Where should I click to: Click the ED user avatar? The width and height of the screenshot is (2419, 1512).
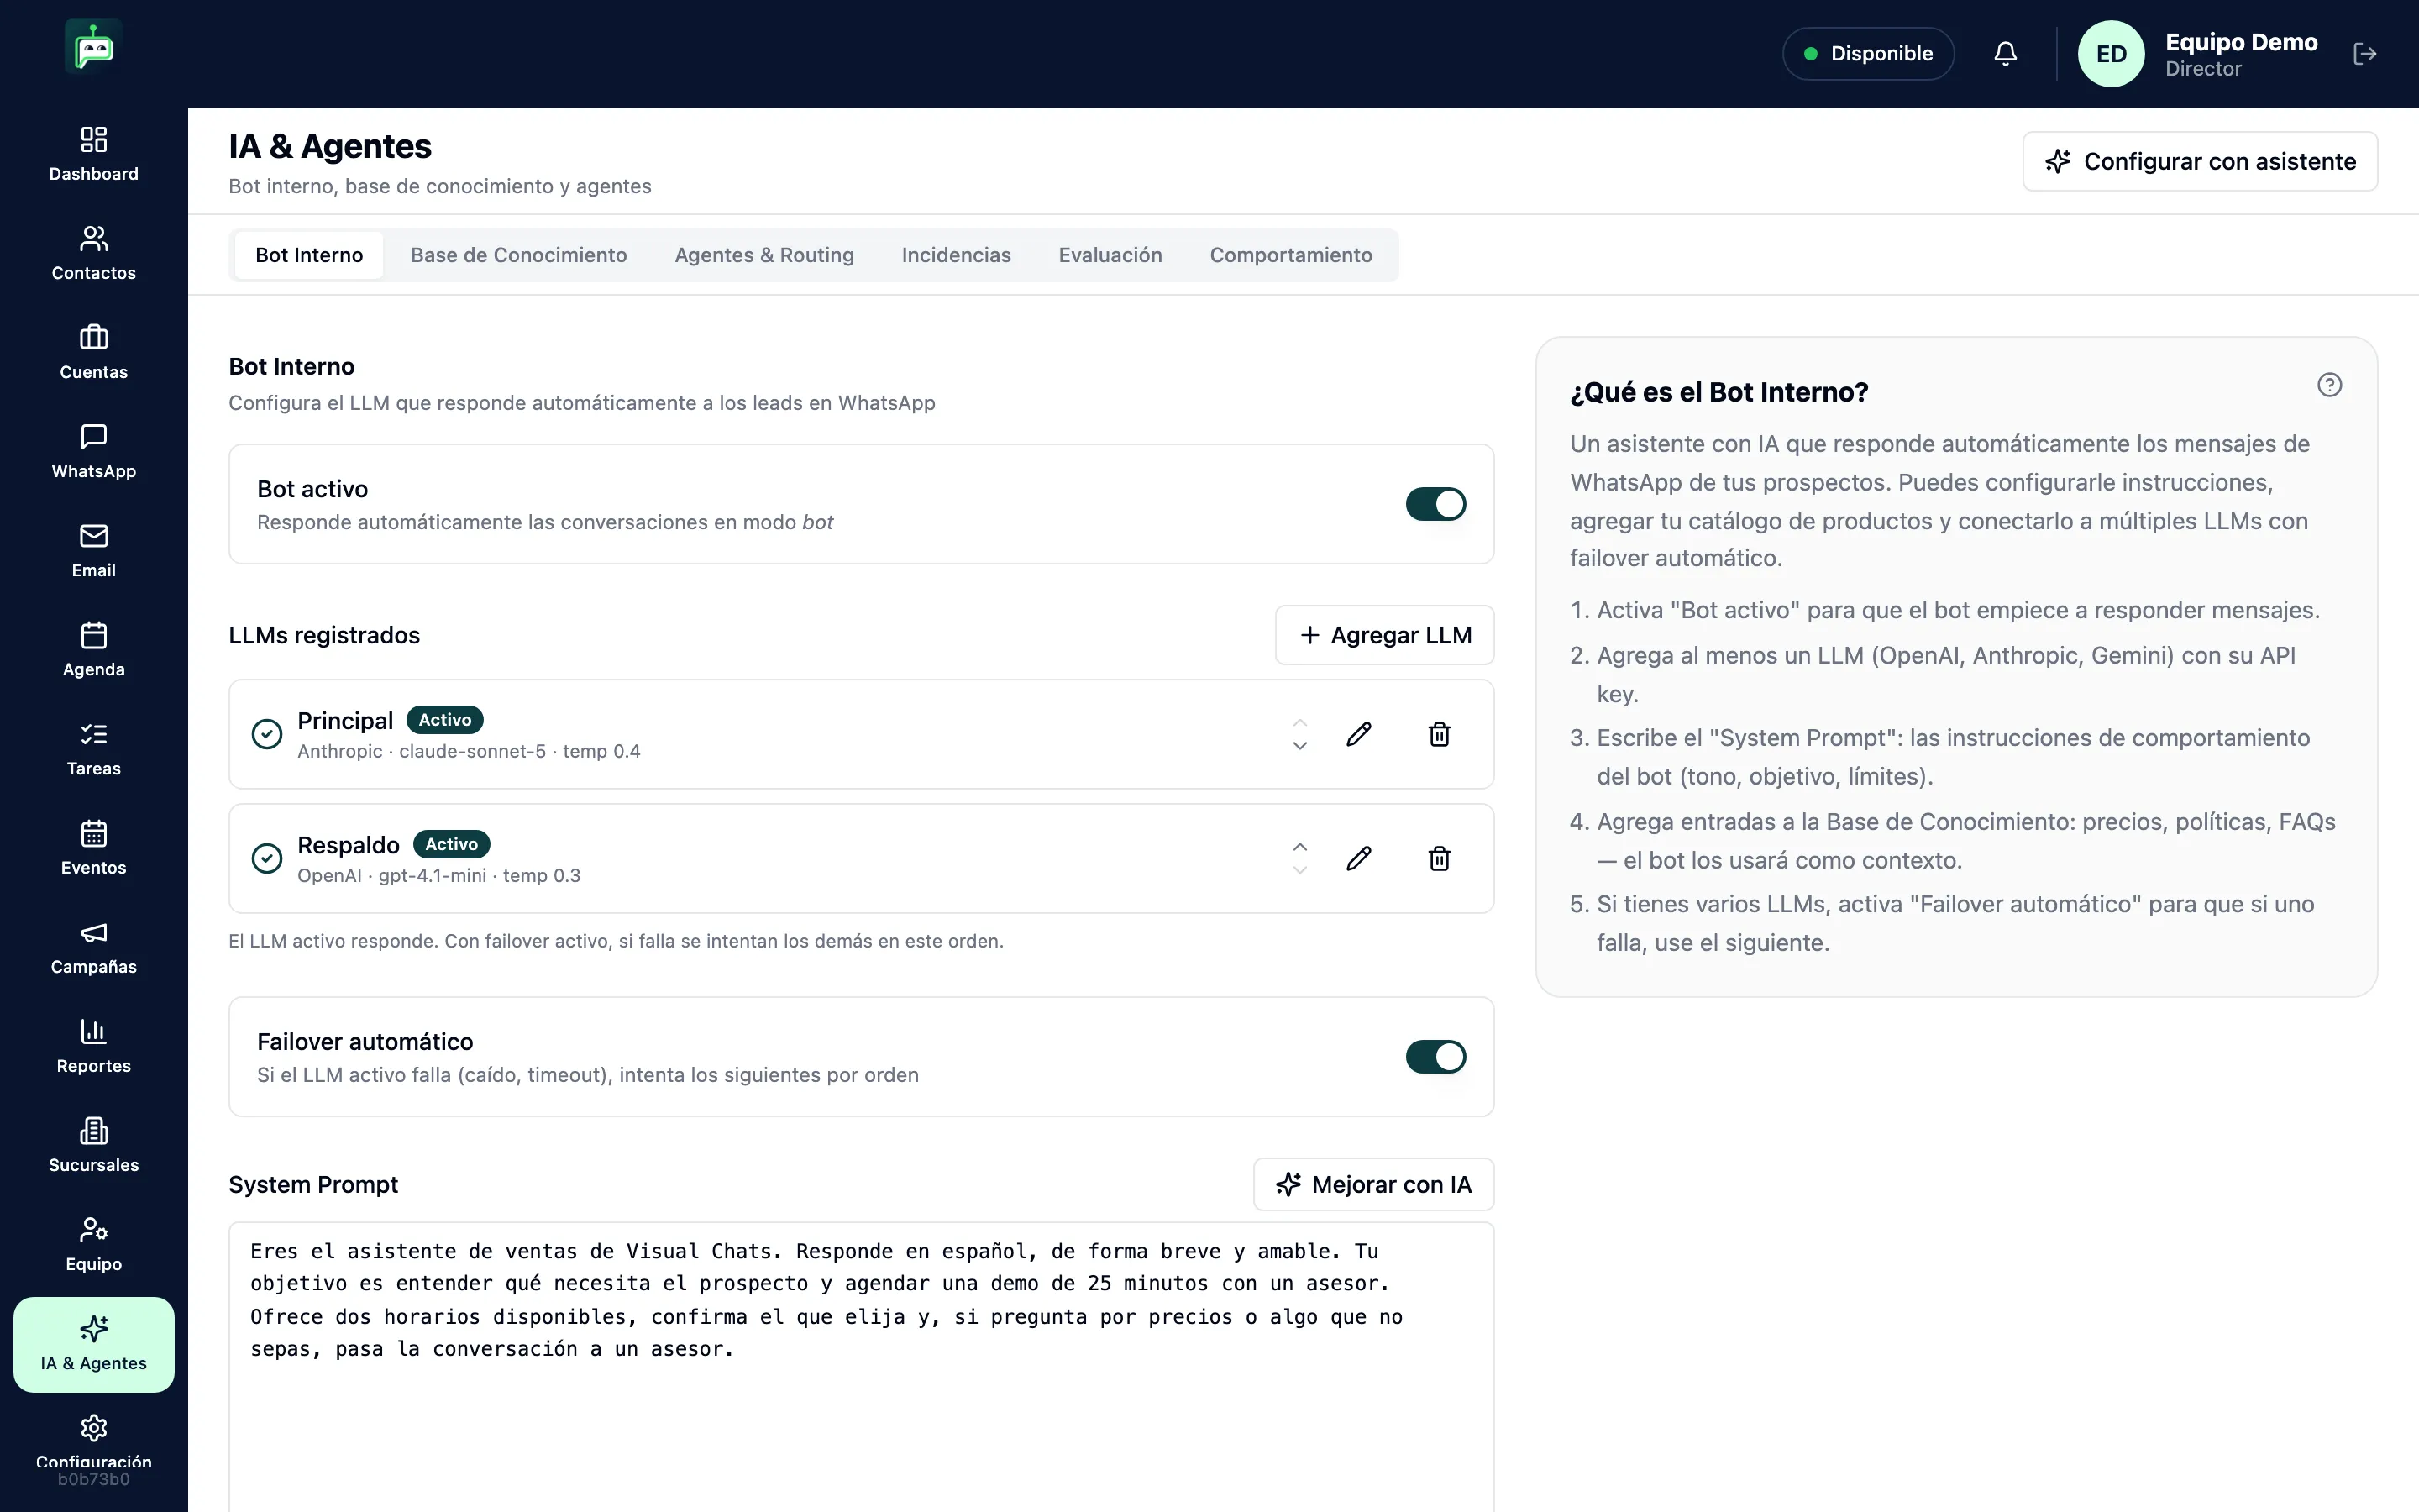pyautogui.click(x=2110, y=54)
